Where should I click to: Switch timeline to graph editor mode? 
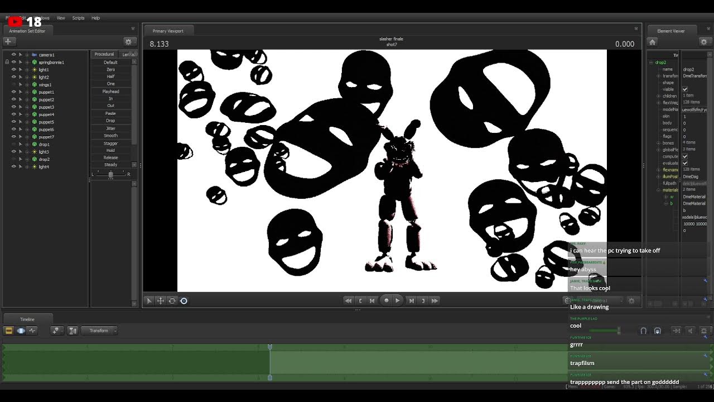point(32,331)
